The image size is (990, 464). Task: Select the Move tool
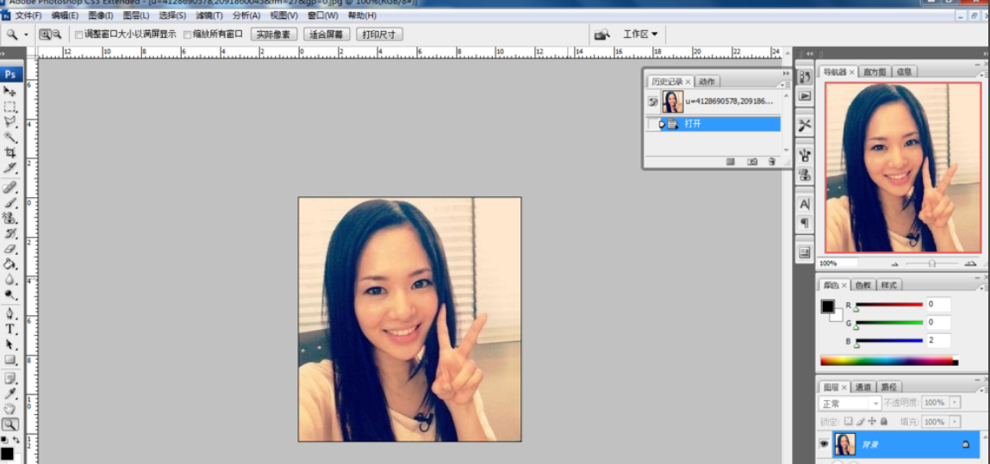10,91
